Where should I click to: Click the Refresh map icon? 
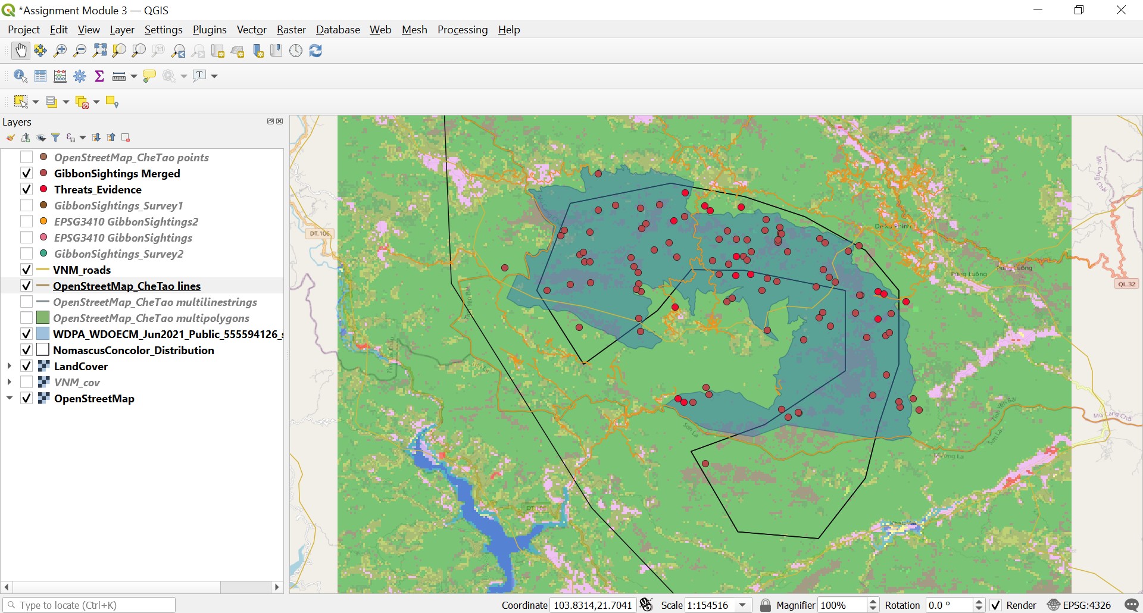(x=316, y=51)
